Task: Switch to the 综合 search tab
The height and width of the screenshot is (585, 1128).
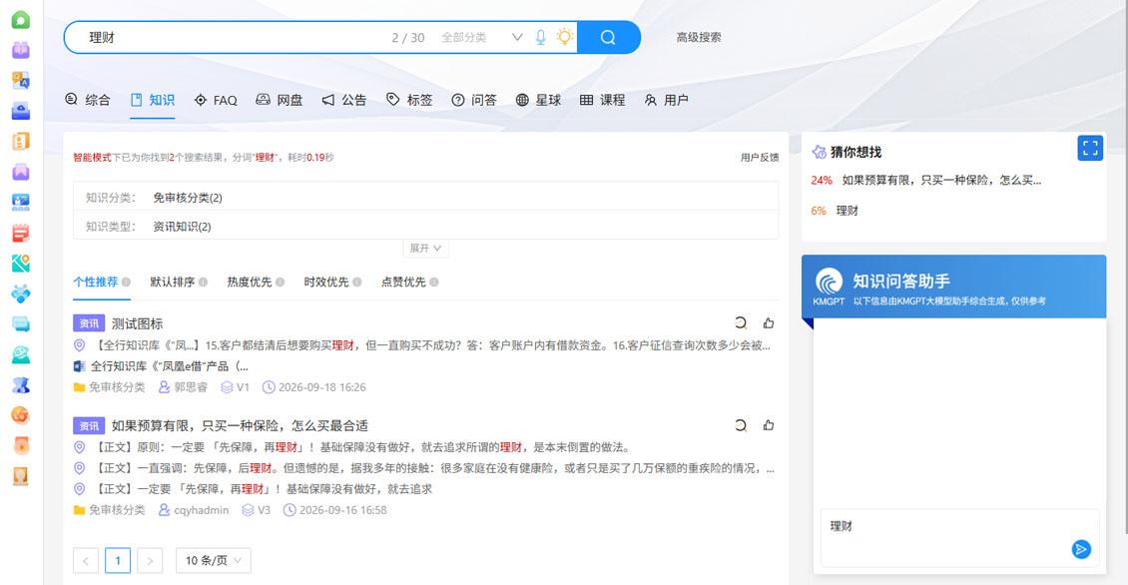Action: click(x=88, y=100)
